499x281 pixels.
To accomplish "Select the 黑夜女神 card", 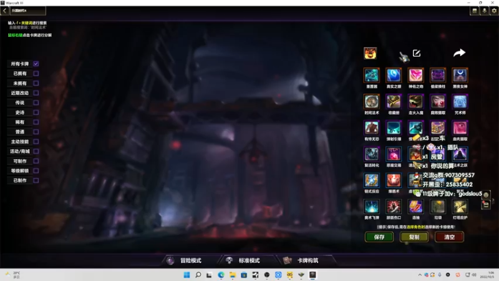I will 460,76.
